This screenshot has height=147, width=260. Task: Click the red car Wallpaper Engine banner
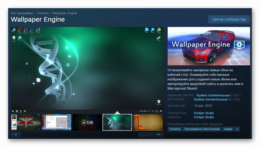209,46
